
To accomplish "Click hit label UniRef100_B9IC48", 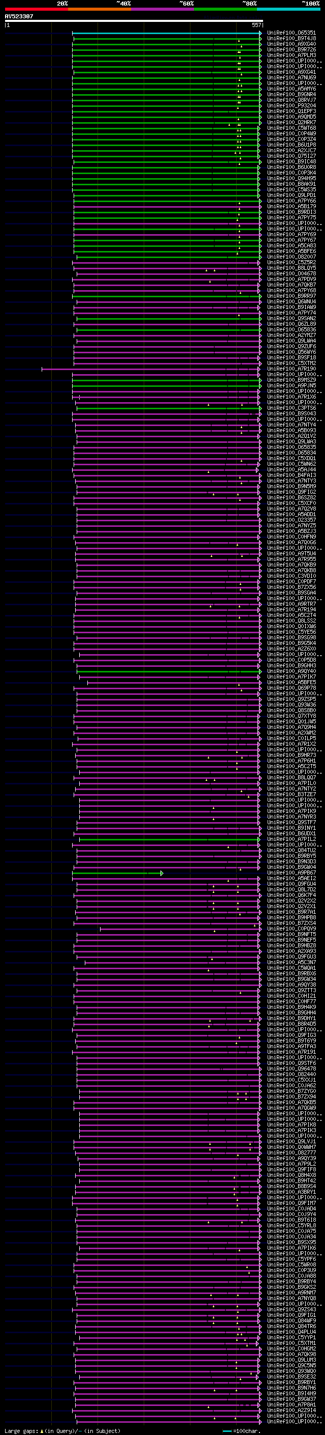I will coord(291,161).
